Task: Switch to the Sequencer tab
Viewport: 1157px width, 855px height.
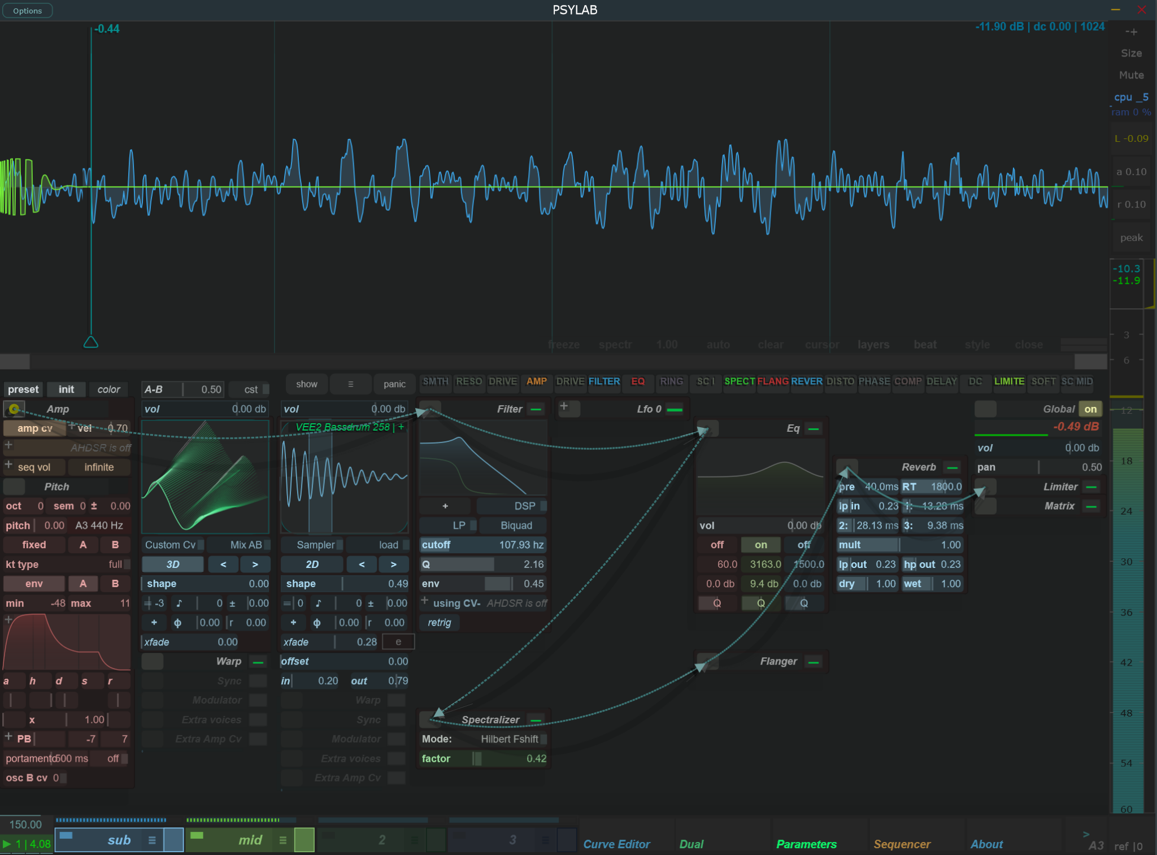Action: coord(902,844)
